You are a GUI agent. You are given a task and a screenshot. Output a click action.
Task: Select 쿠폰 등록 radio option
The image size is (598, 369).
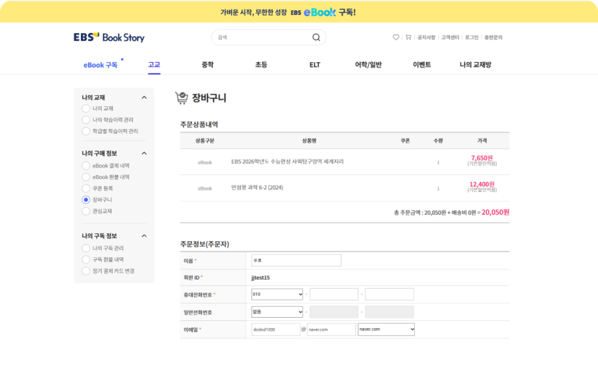pyautogui.click(x=86, y=189)
